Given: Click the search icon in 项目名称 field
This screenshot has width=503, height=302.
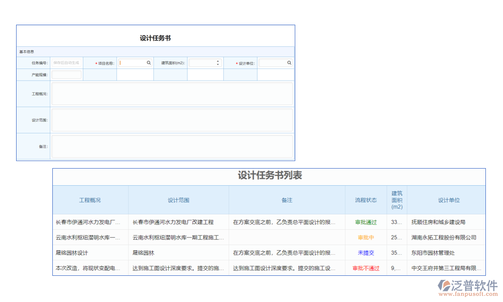Looking at the screenshot, I should [148, 63].
